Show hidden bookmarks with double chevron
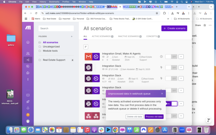The image size is (216, 135). pyautogui.click(x=168, y=19)
